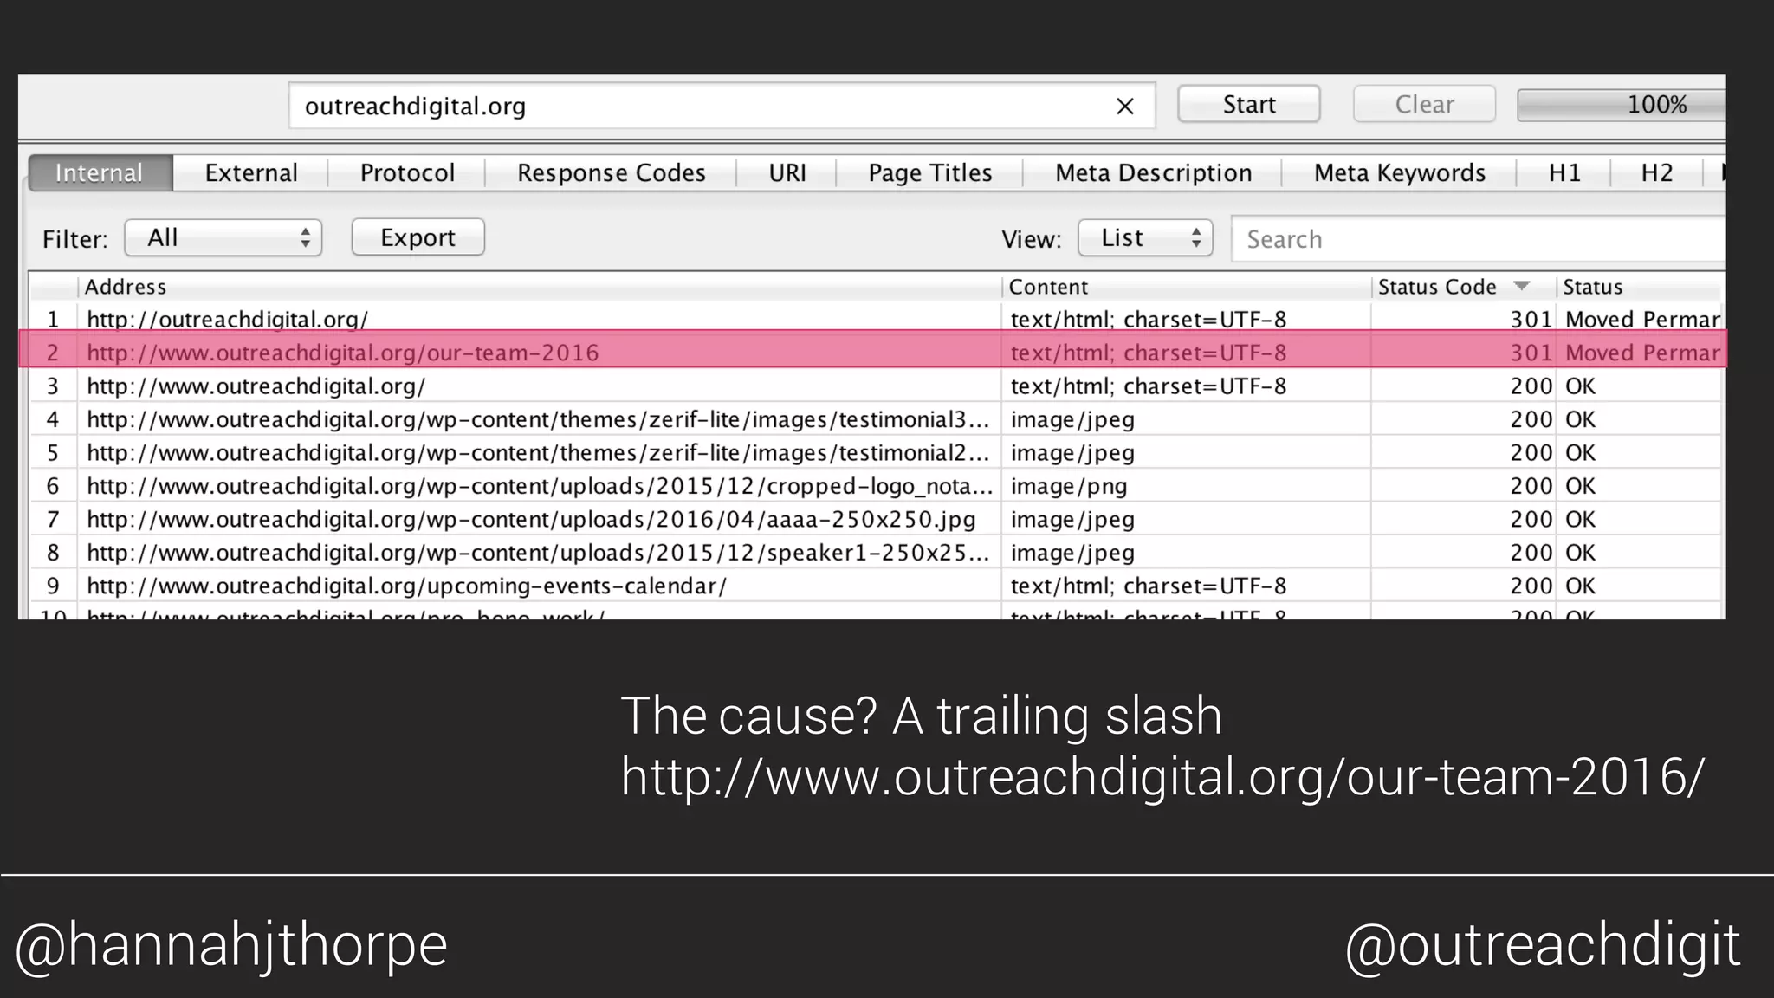Click the 301 status code in row 2
Image resolution: width=1774 pixels, height=998 pixels.
(1531, 353)
